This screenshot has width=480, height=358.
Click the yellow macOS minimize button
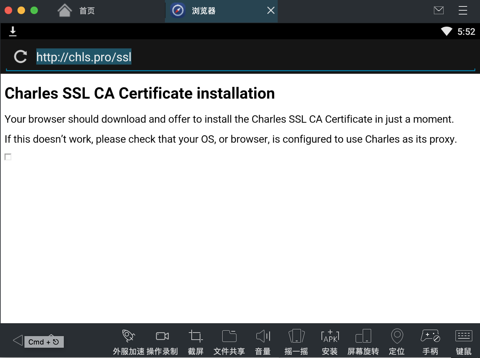point(21,10)
